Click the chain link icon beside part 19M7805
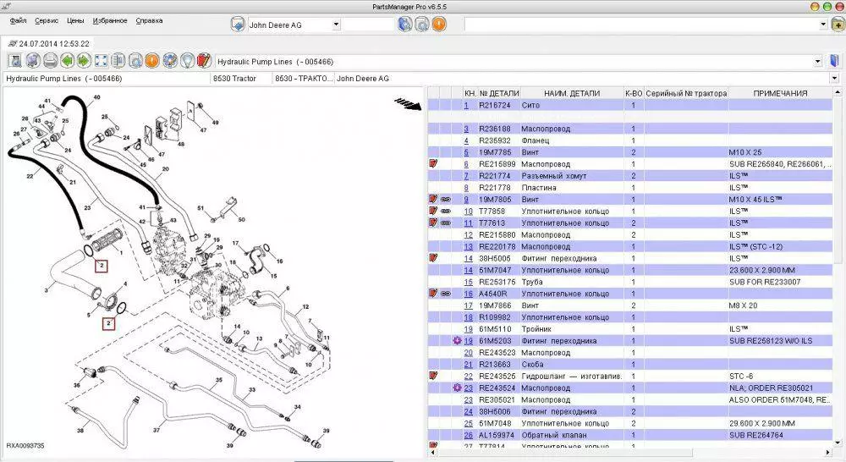The width and height of the screenshot is (846, 462). pos(446,200)
